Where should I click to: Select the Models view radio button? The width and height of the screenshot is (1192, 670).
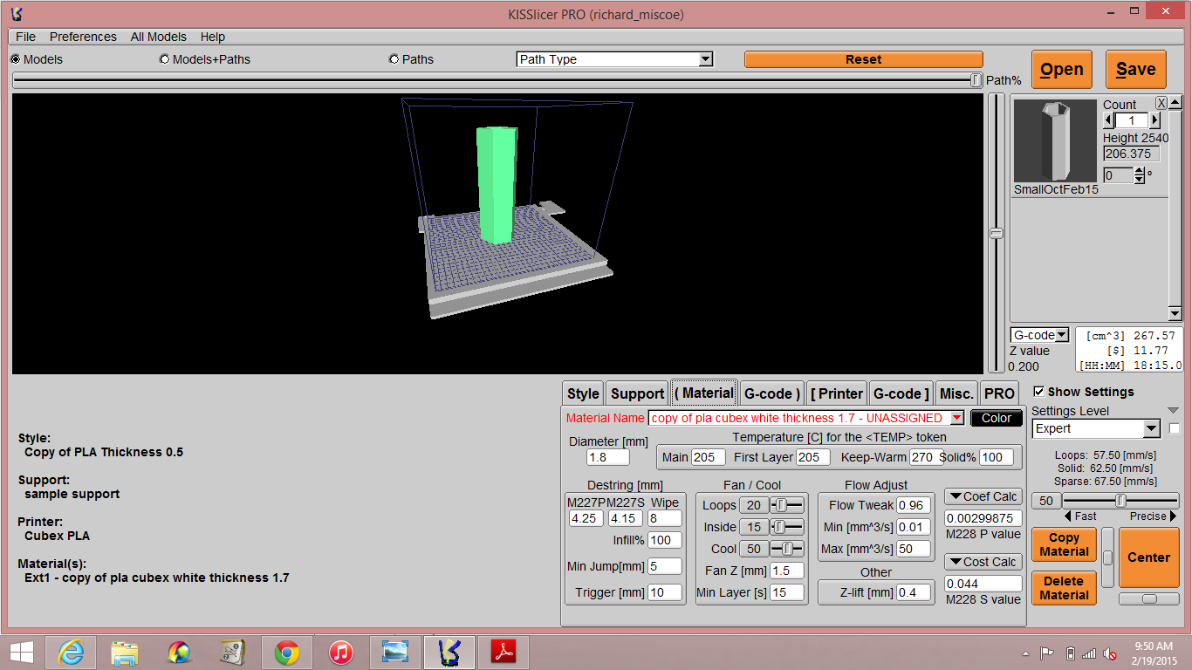pyautogui.click(x=16, y=59)
